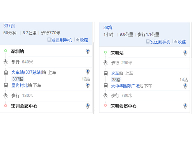Open 火车站(337总站) boarding stop link

(26, 72)
